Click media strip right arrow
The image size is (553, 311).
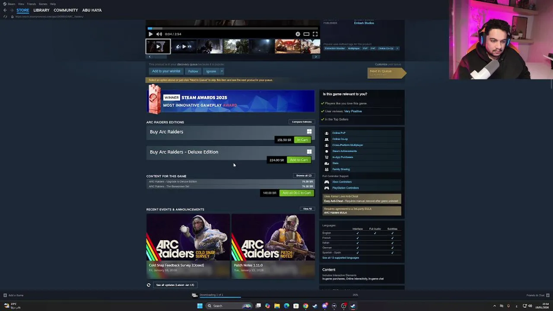pyautogui.click(x=316, y=57)
